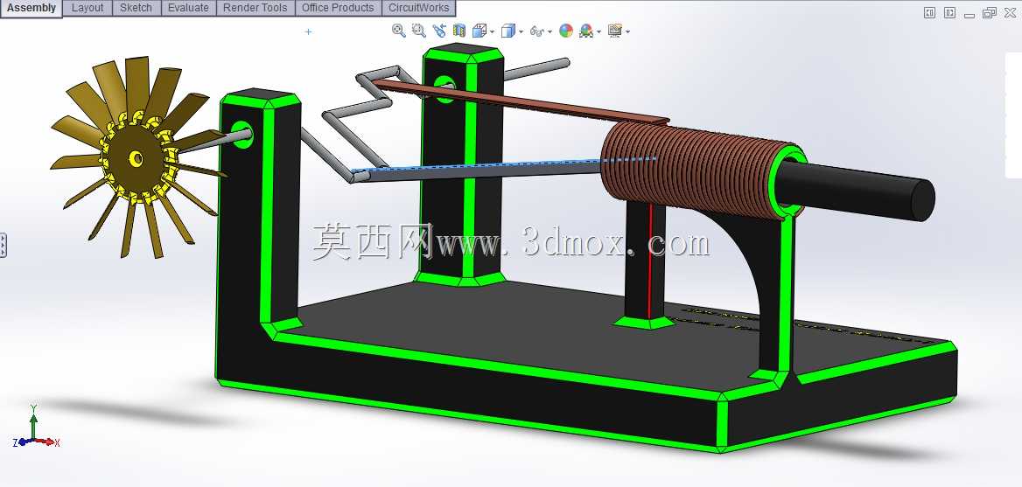Select the brown flat strip above coil

(x=521, y=102)
